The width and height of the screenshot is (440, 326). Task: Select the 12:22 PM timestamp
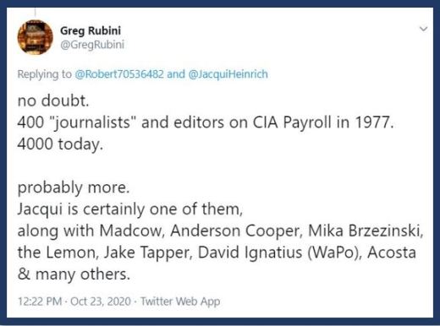(x=40, y=302)
